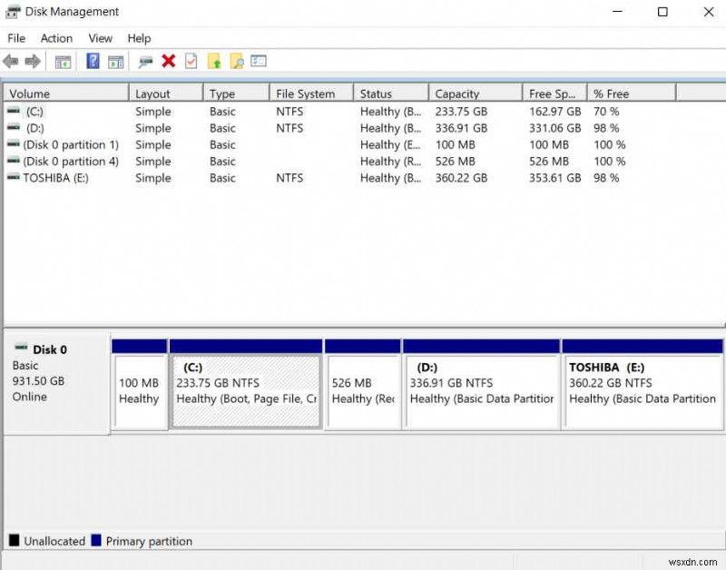Click the connect drive toolbar icon
The width and height of the screenshot is (726, 570).
[145, 62]
